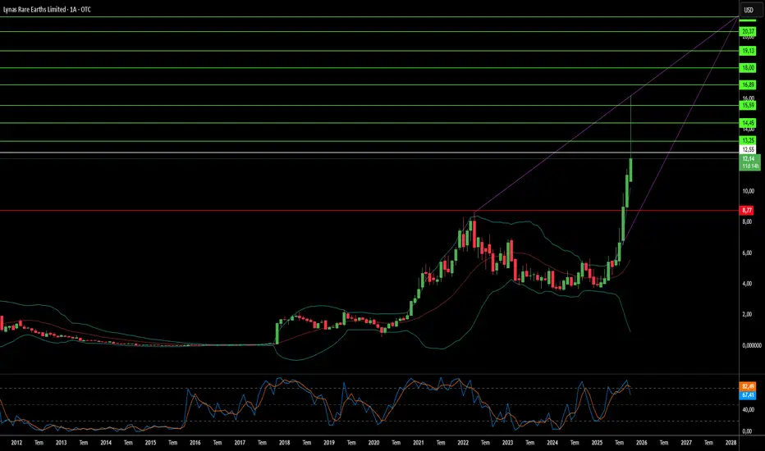Click the Lynas Rare Earths Limited chart title
Image resolution: width=765 pixels, height=451 pixels.
click(47, 9)
